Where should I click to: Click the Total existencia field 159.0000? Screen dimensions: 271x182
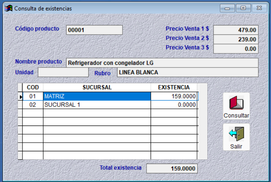click(172, 168)
